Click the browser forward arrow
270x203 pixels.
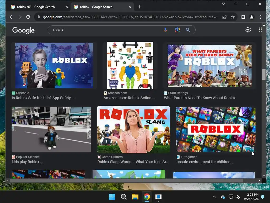[x=20, y=17]
